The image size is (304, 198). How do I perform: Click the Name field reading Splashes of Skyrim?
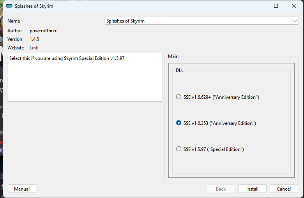201,21
